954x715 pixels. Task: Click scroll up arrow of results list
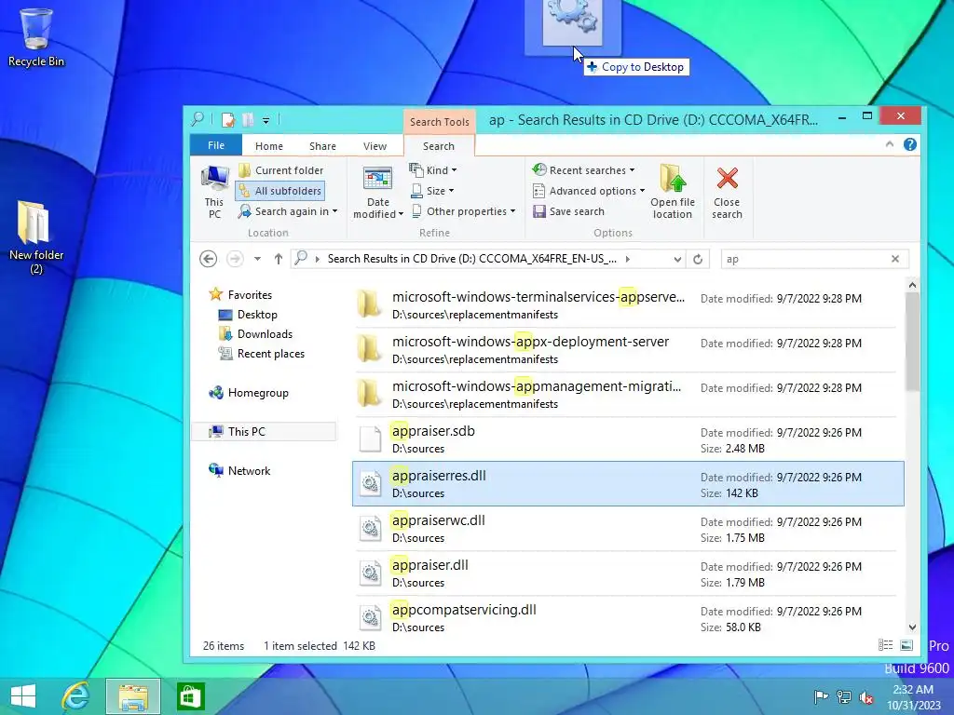click(912, 285)
